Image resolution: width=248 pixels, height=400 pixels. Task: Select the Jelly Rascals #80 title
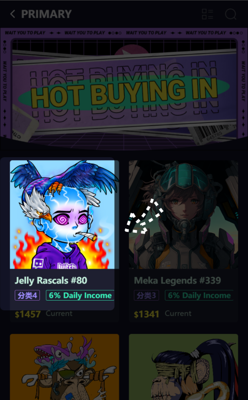click(x=51, y=280)
